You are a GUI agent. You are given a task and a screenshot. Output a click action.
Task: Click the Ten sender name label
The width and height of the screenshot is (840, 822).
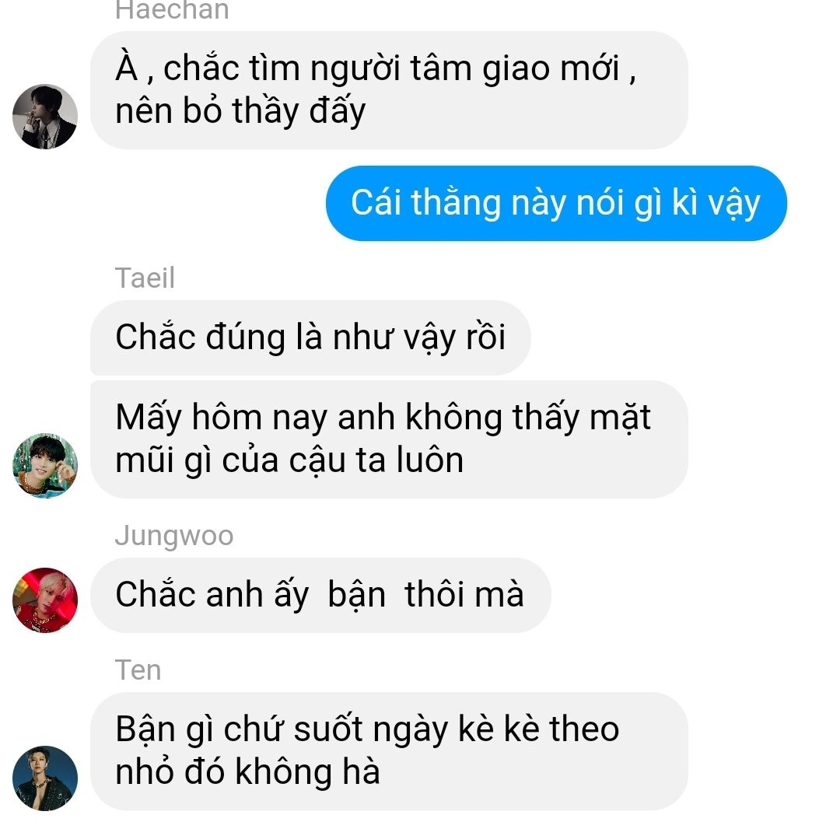coord(138,670)
